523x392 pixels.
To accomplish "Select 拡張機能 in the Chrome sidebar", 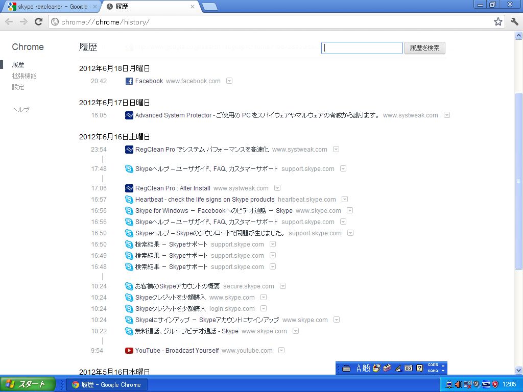I will 24,76.
